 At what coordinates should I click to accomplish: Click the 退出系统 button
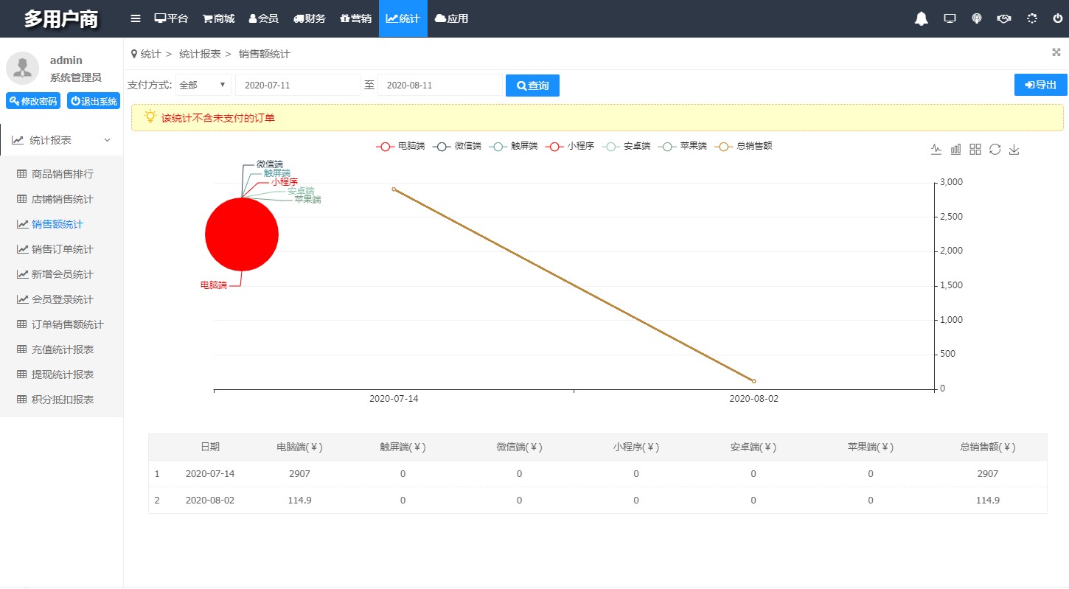(x=94, y=101)
